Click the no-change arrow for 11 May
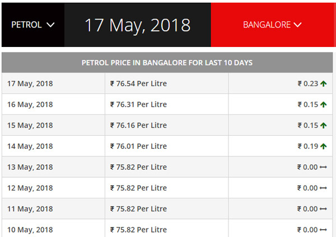Viewport: 336px width, 237px height. [323, 209]
